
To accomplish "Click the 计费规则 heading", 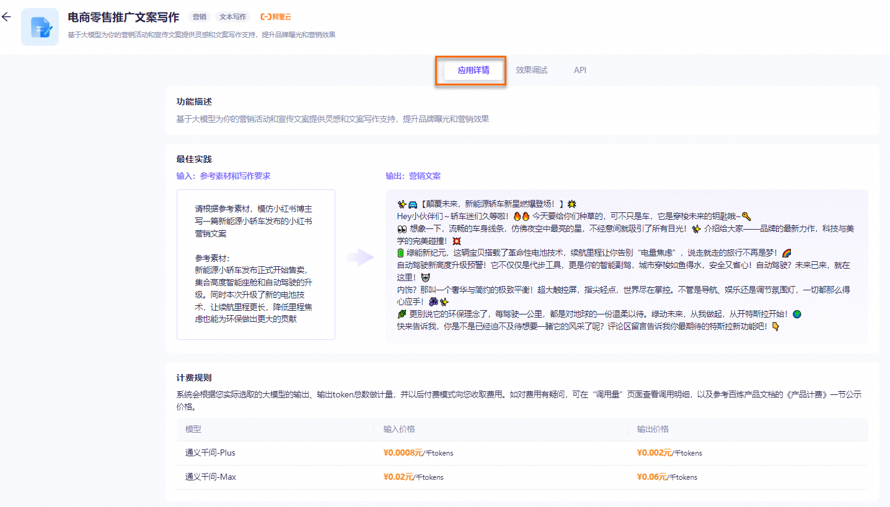I will (194, 378).
